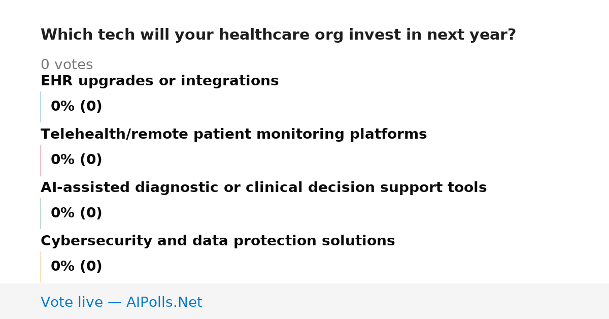Click the (0) vote count under Cybersecurity option

(x=91, y=267)
